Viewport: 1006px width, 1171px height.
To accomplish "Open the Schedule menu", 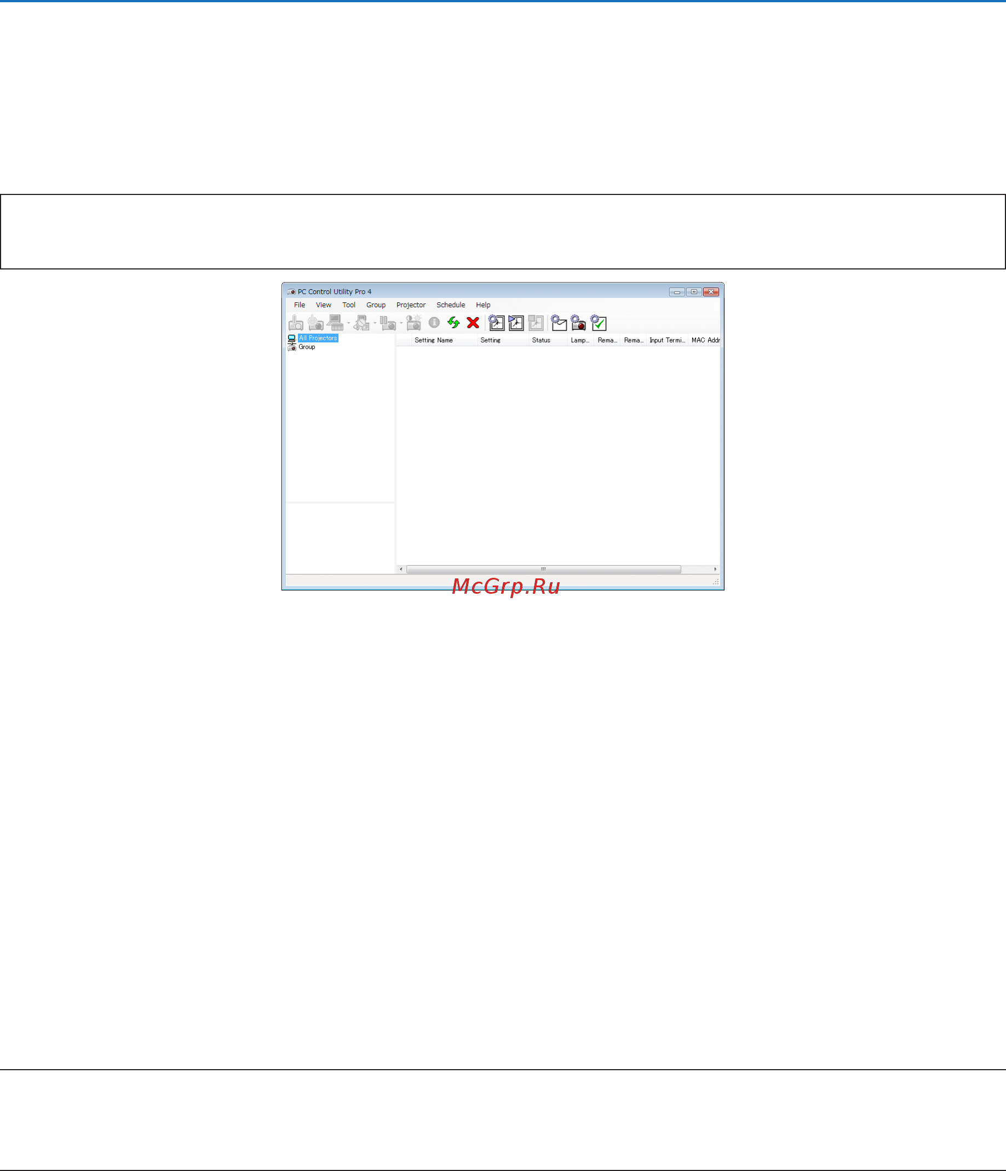I will 451,305.
